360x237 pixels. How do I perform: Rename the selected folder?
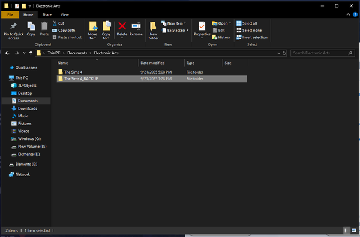pyautogui.click(x=136, y=29)
